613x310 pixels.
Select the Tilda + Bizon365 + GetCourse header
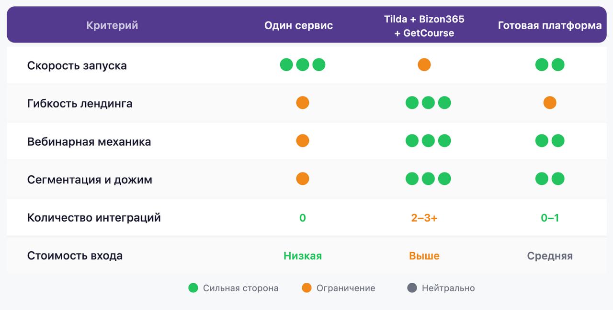pyautogui.click(x=424, y=26)
